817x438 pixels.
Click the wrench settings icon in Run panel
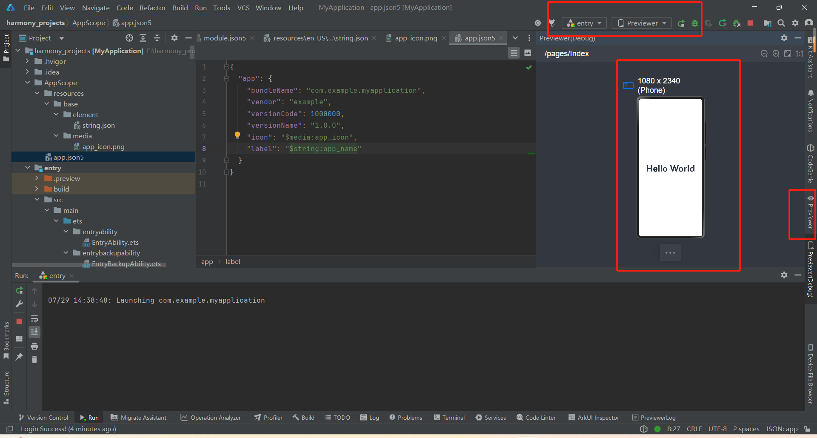pyautogui.click(x=19, y=304)
